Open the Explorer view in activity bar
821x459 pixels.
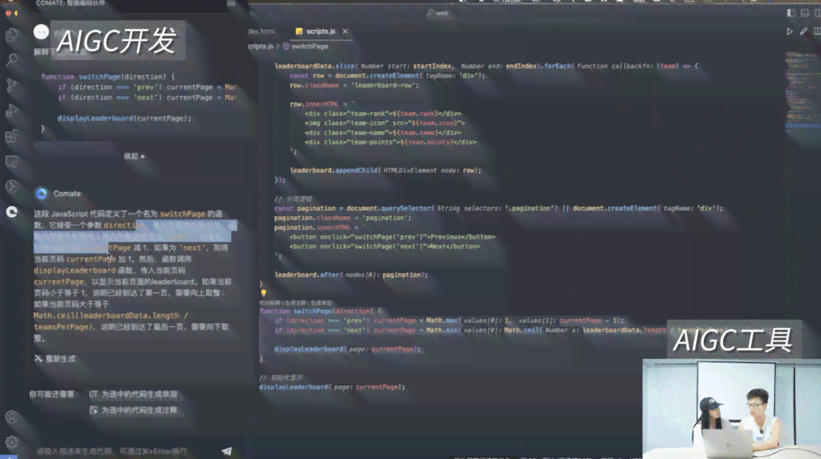[x=11, y=35]
